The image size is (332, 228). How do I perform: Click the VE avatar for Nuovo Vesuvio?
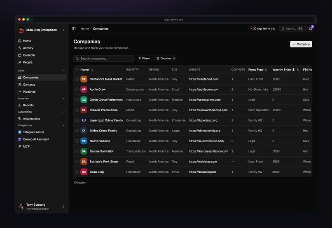(84, 141)
